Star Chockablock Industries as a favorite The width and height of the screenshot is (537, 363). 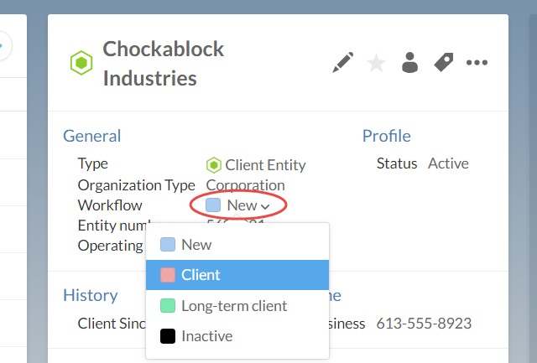pos(377,63)
